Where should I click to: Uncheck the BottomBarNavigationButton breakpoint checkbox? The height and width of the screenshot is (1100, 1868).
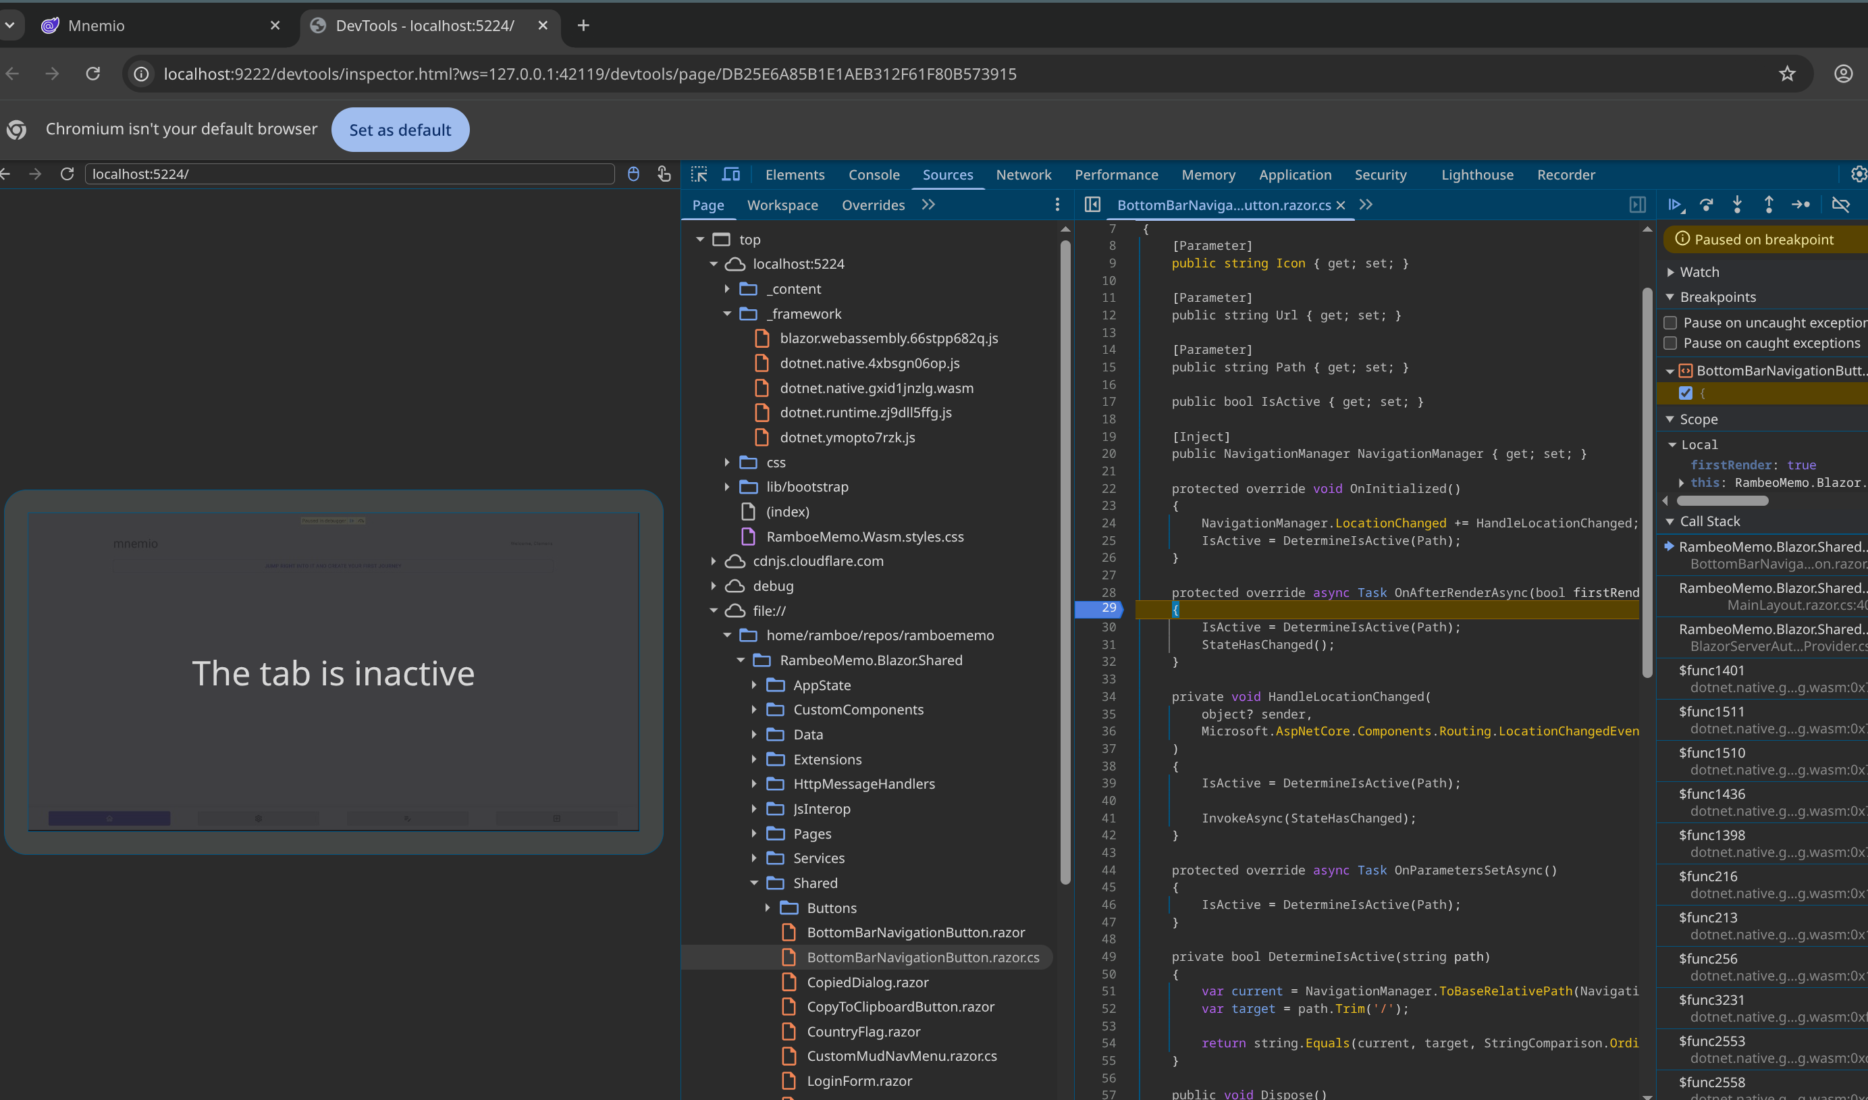coord(1686,393)
